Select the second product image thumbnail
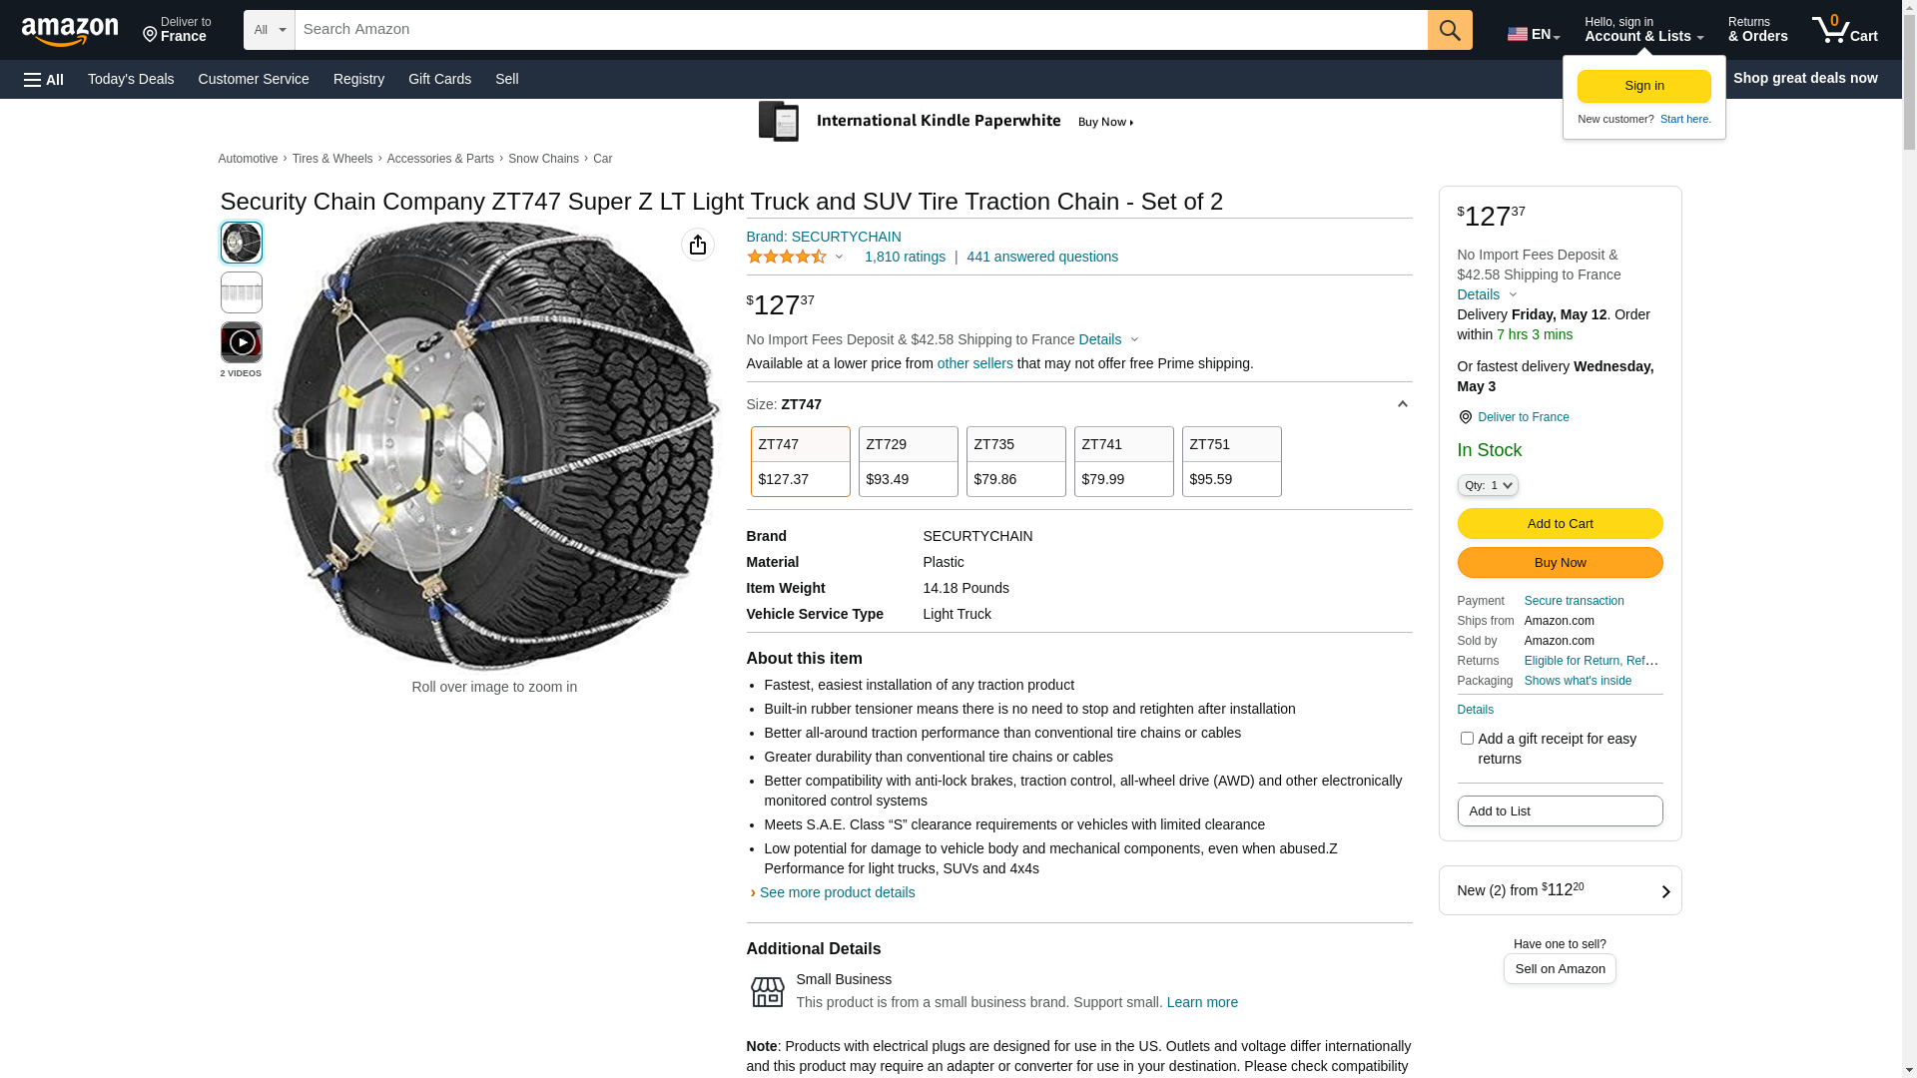Viewport: 1917px width, 1078px height. (x=242, y=292)
